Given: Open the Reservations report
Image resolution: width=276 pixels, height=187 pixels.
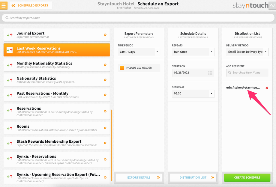Looking at the screenshot, I should coord(57,111).
